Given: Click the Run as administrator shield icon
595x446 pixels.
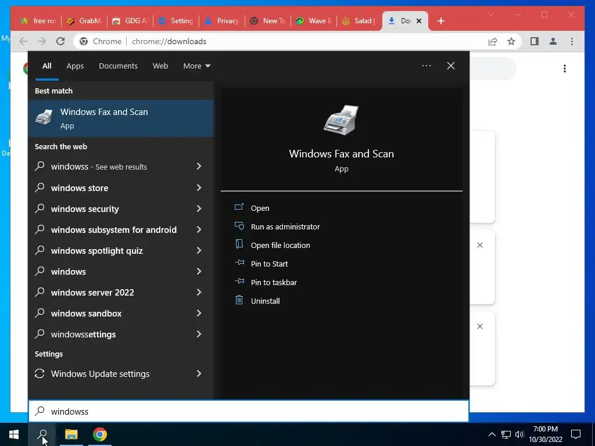Looking at the screenshot, I should [239, 226].
